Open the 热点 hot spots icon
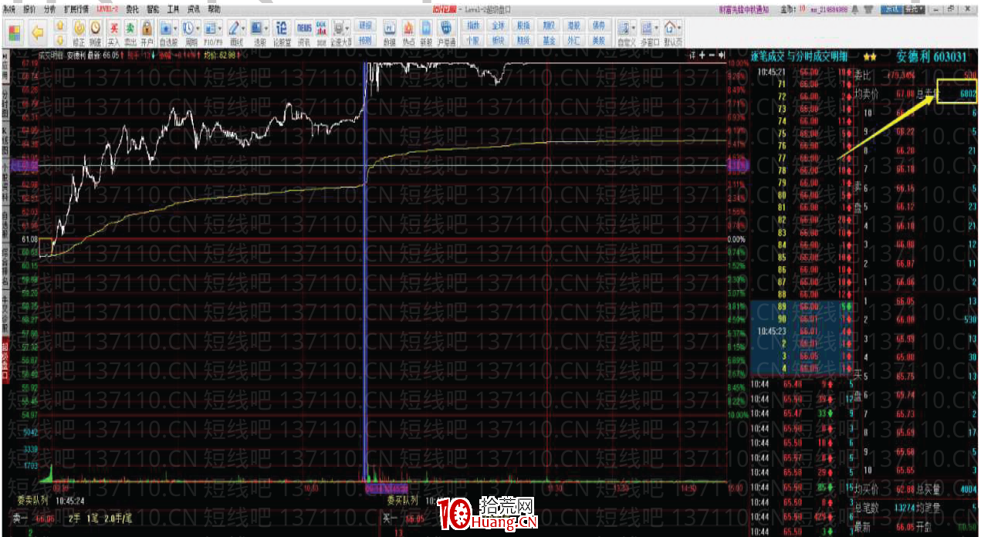The height and width of the screenshot is (537, 981). (x=408, y=27)
